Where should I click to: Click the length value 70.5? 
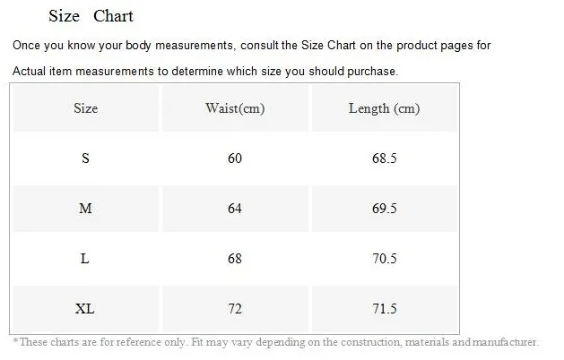click(x=385, y=258)
